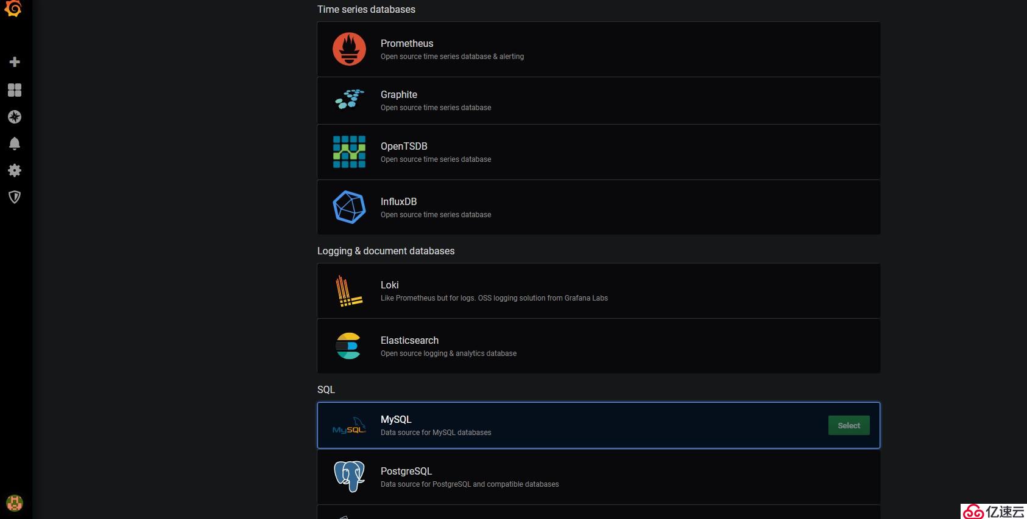Click the InfluxDB polygon logo
The height and width of the screenshot is (519, 1027).
[349, 207]
